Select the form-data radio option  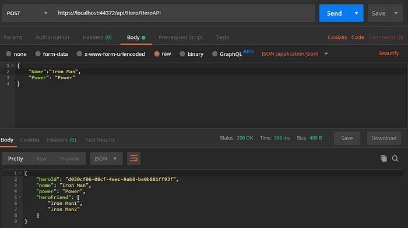pyautogui.click(x=51, y=54)
